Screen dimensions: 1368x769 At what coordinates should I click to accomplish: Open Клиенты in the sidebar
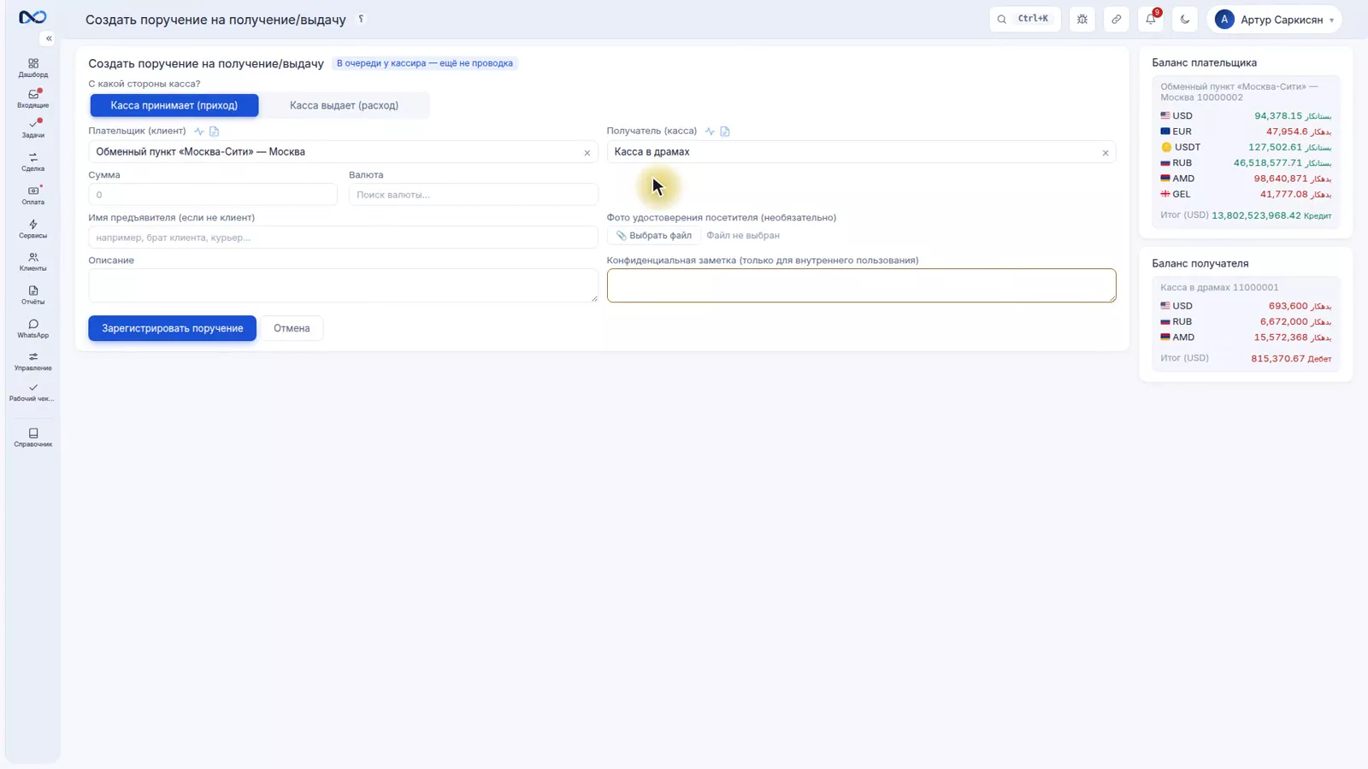click(x=33, y=261)
